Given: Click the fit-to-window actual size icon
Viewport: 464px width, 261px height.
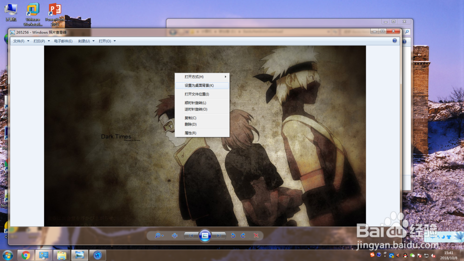Looking at the screenshot, I should pyautogui.click(x=174, y=236).
